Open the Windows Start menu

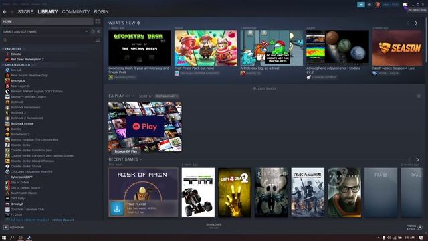pos(4,238)
